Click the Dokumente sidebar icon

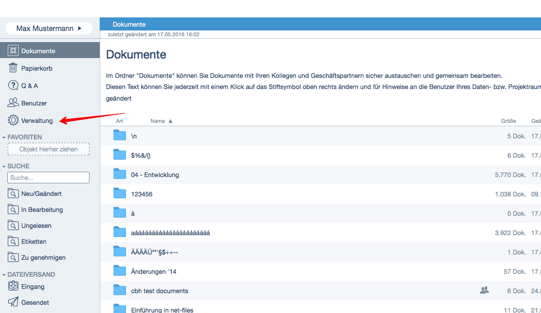pyautogui.click(x=13, y=50)
